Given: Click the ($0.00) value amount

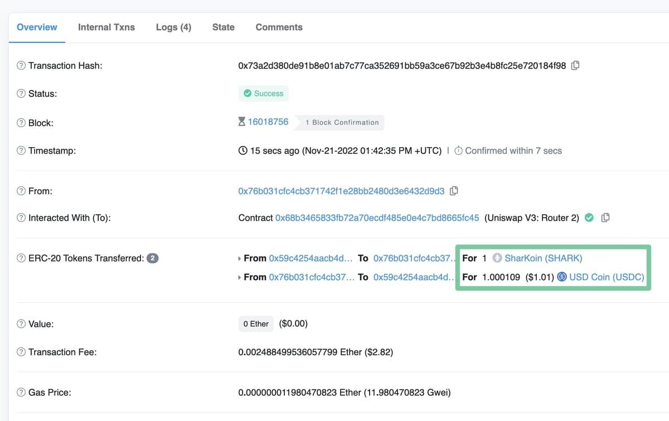Looking at the screenshot, I should coord(293,324).
